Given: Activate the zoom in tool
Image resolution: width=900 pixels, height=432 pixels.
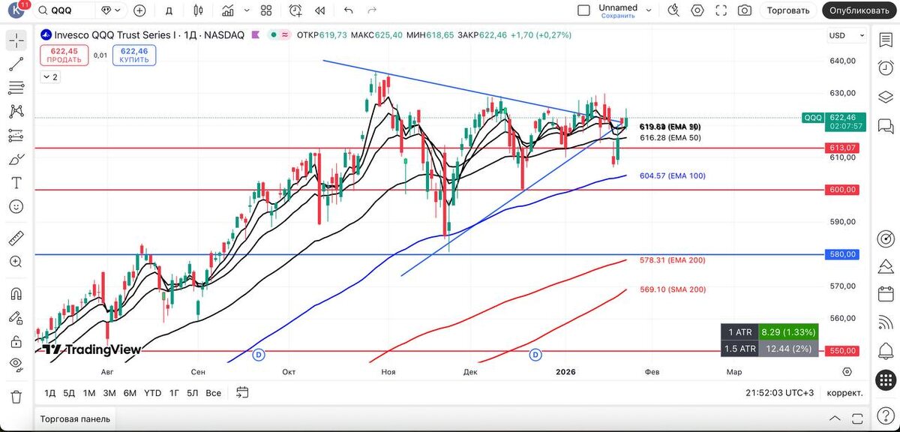Looking at the screenshot, I should [16, 262].
